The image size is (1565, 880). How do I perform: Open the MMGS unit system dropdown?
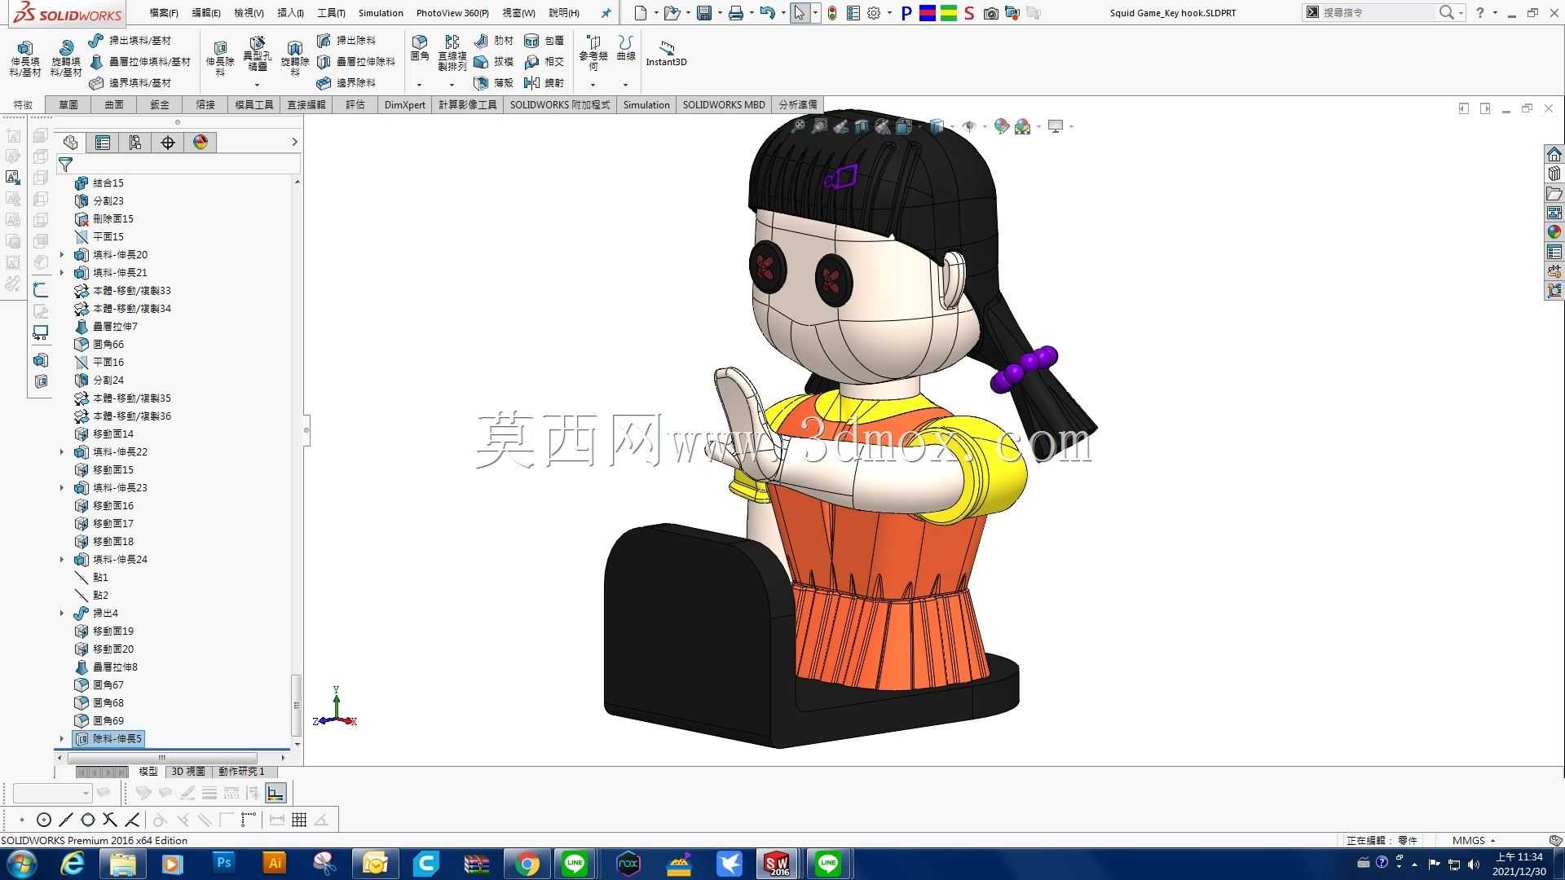click(x=1475, y=840)
